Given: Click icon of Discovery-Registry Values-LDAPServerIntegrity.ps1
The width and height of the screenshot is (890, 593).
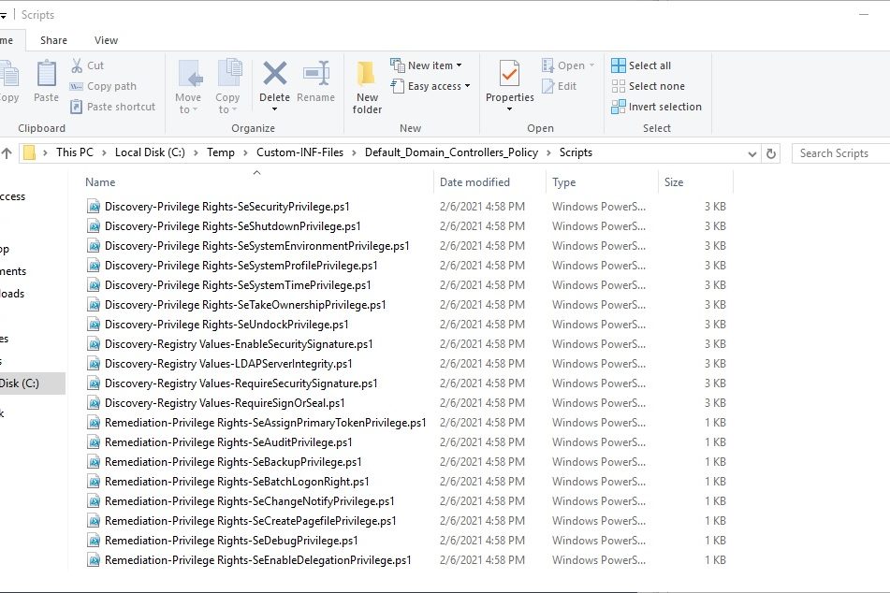Looking at the screenshot, I should tap(94, 364).
